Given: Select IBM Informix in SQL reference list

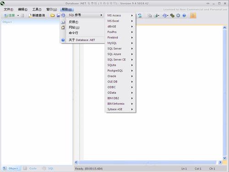Looking at the screenshot, I should click(120, 104).
